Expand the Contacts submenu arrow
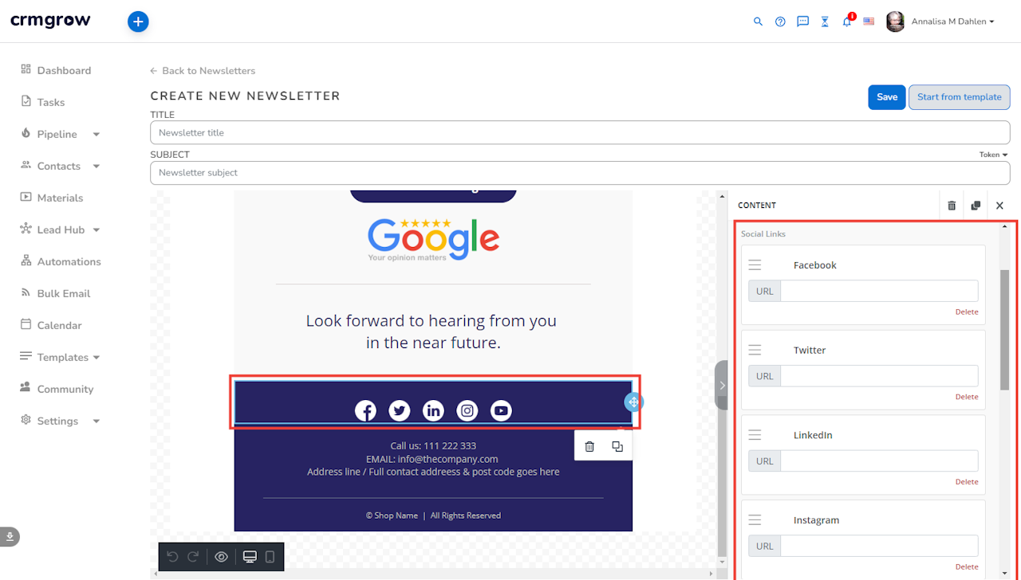Image resolution: width=1021 pixels, height=580 pixels. 97,167
